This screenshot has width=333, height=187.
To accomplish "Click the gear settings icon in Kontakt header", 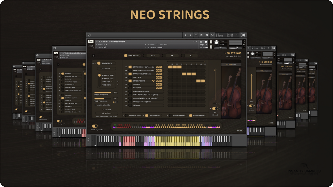I will (x=201, y=35).
